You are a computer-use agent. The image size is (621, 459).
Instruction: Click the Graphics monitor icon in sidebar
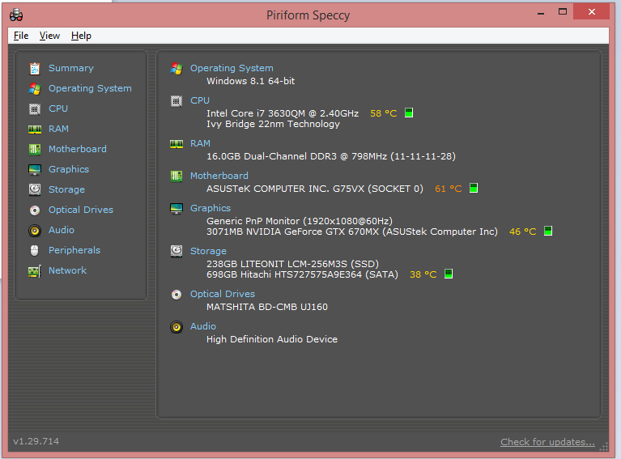35,169
